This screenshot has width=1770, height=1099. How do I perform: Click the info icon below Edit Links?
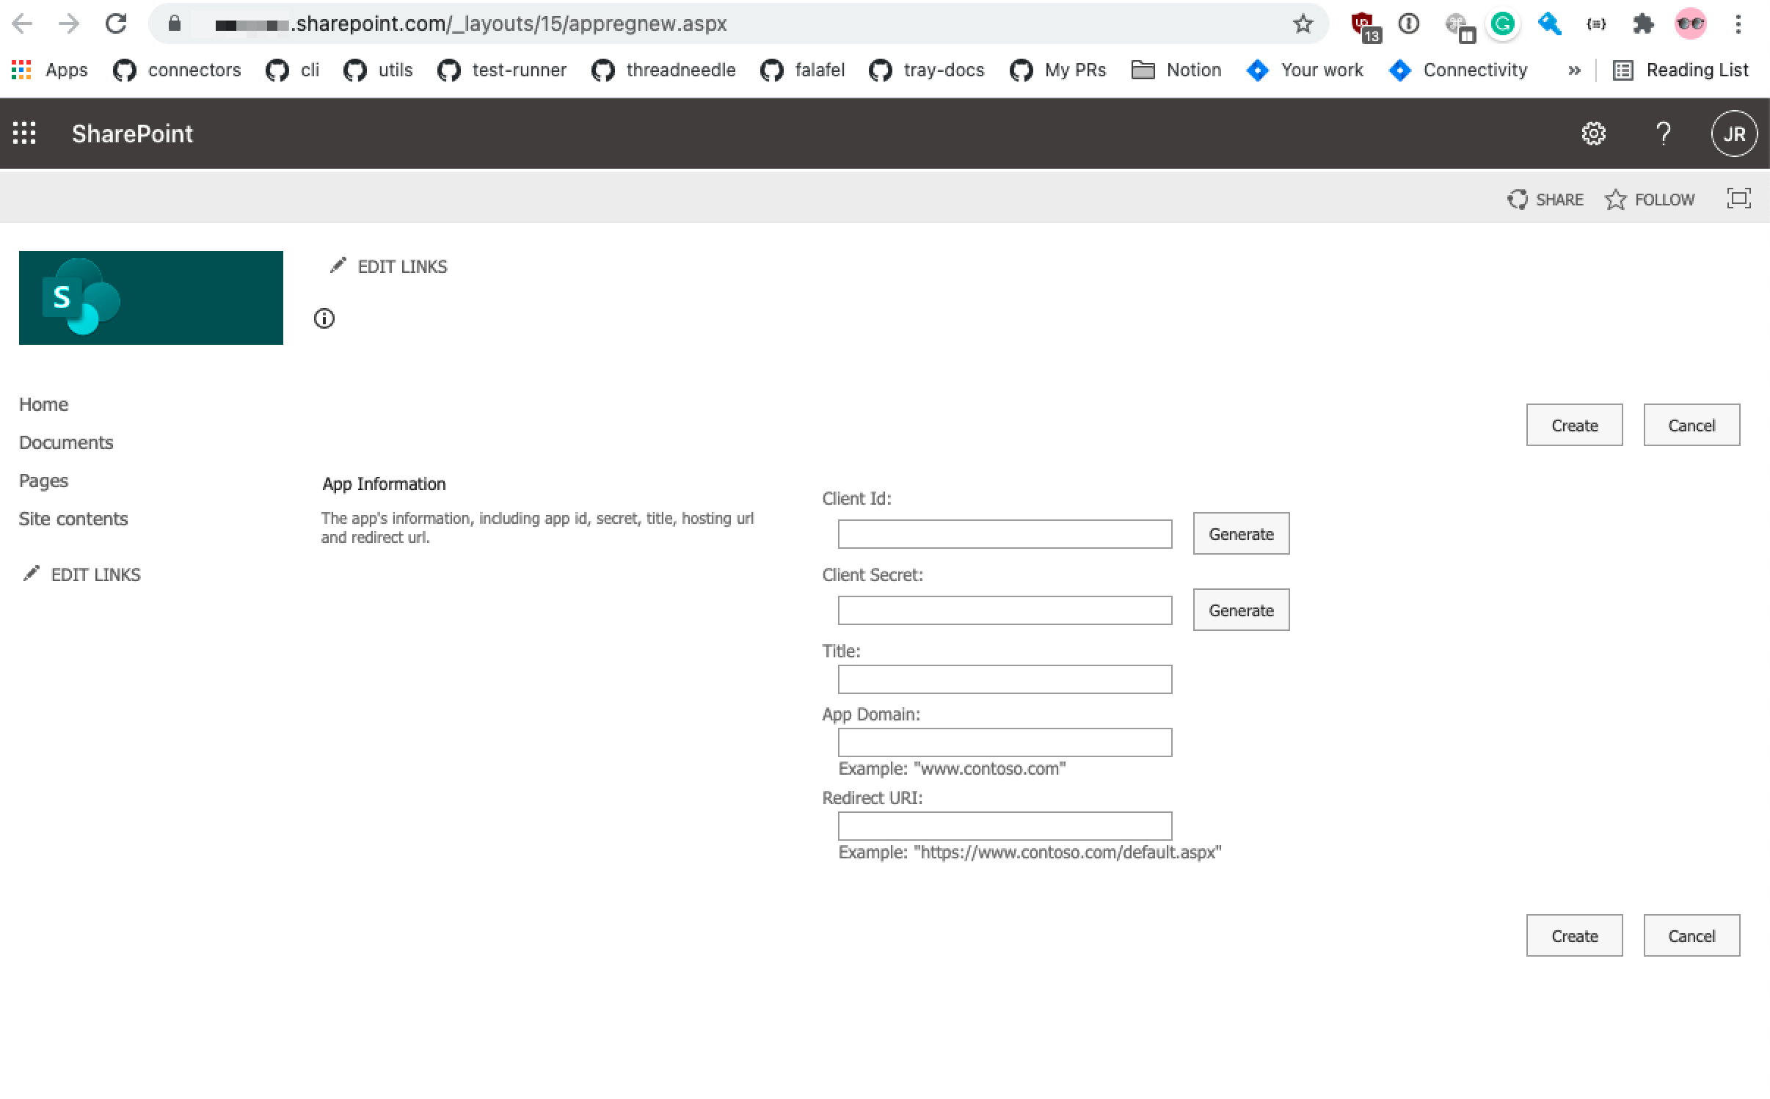324,318
